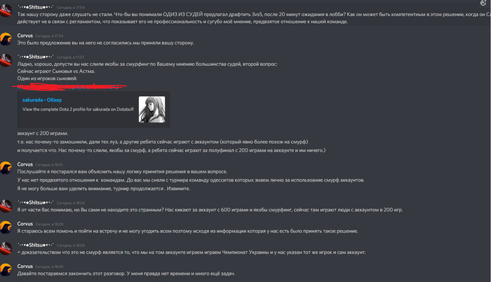Screen dimensions: 491x282
Task: Open Shitsu's avatar on the 17:57 message
Action: (6, 60)
